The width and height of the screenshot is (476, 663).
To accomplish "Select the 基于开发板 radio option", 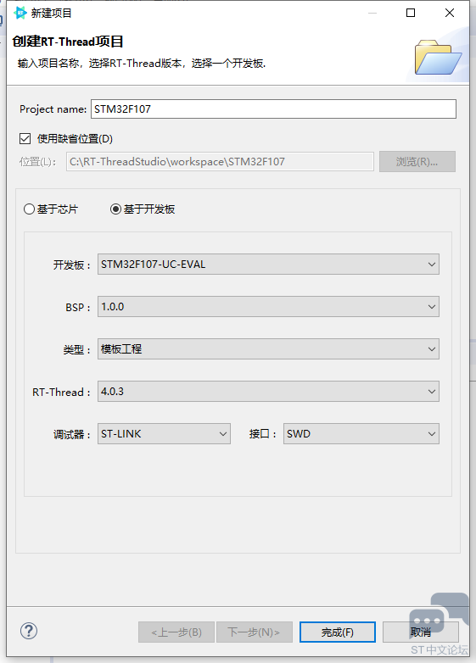I will pyautogui.click(x=115, y=209).
